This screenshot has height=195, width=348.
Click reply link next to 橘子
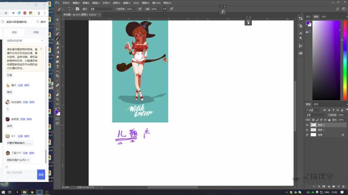tap(20, 85)
